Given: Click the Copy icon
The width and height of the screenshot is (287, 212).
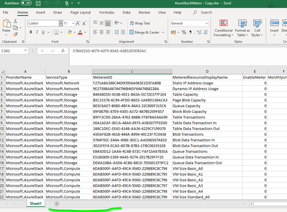Looking at the screenshot, I should [15, 28].
